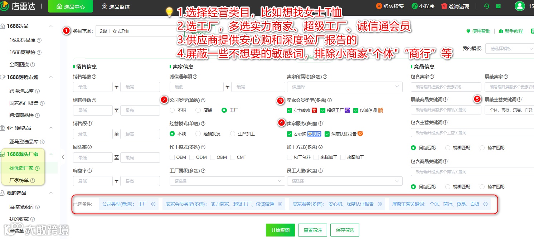Collapse the left sidebar arrow
534x239 pixels.
coord(63,157)
